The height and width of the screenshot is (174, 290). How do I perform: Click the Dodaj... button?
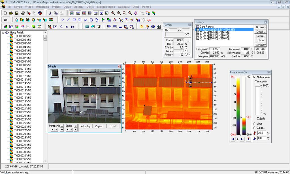261,32
